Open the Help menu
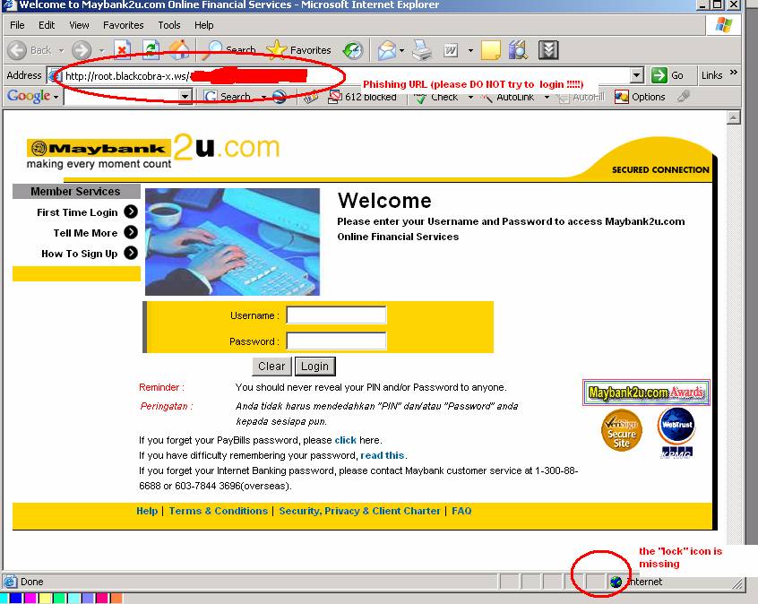 (x=203, y=25)
